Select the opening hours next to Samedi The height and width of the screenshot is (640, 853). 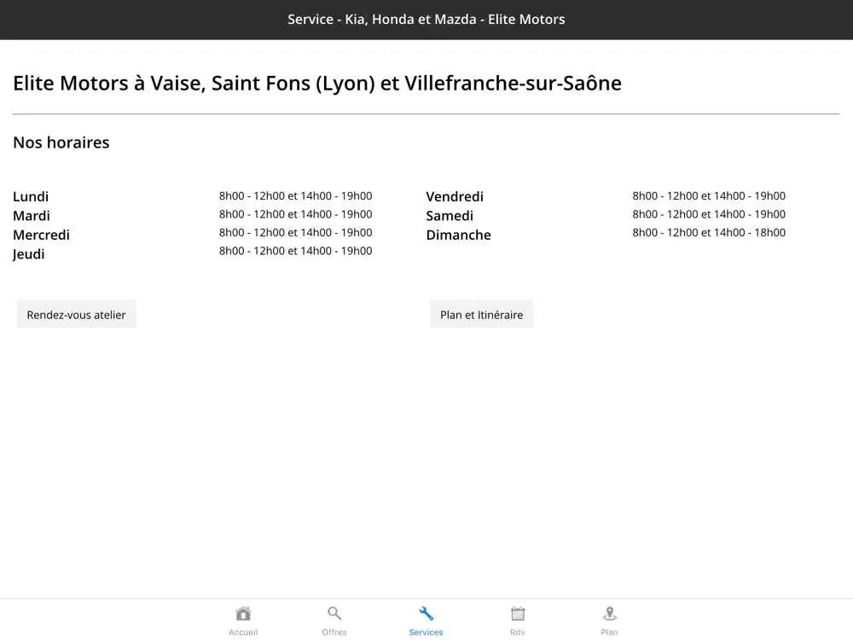(x=709, y=214)
